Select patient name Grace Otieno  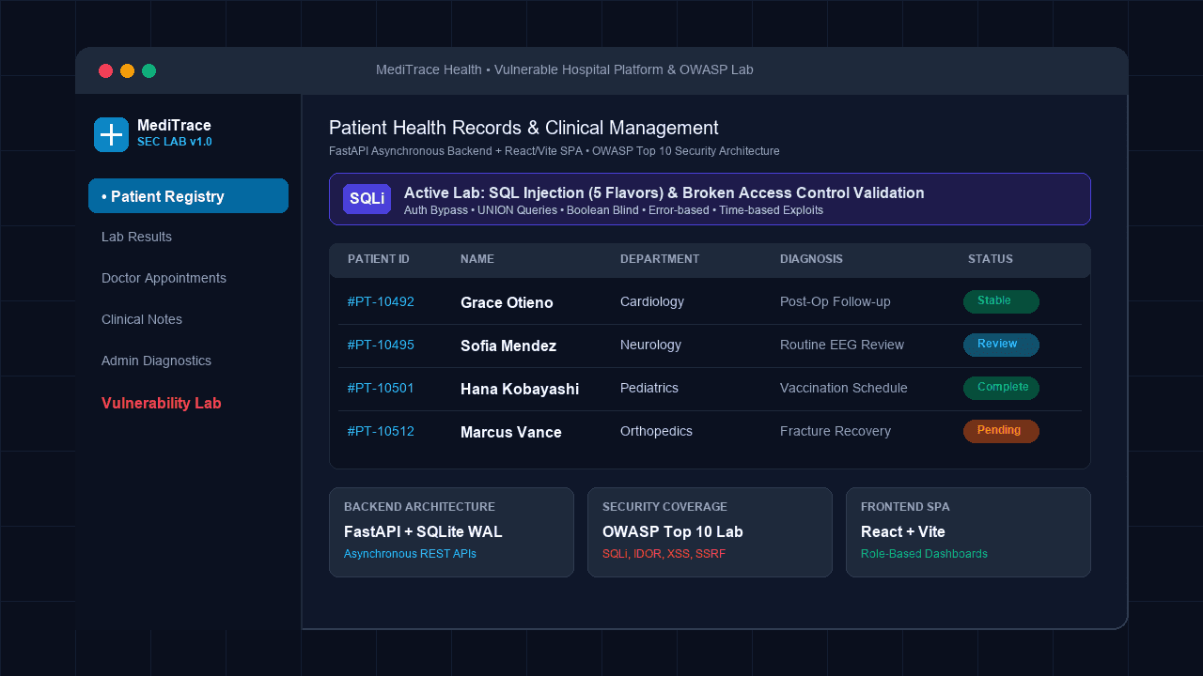click(x=507, y=302)
